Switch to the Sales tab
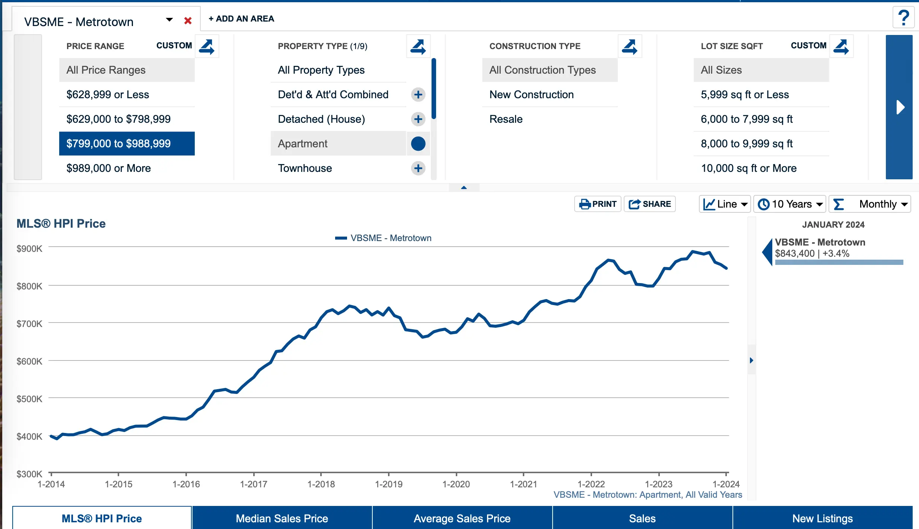This screenshot has width=919, height=529. coord(642,518)
